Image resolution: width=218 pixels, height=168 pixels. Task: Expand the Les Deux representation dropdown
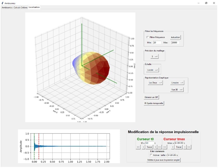click(155, 83)
